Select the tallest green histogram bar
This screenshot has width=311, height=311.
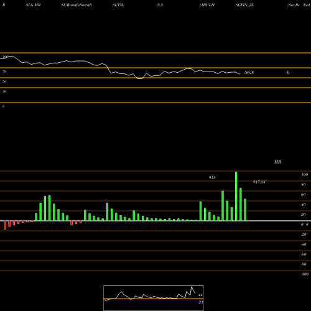tap(236, 196)
